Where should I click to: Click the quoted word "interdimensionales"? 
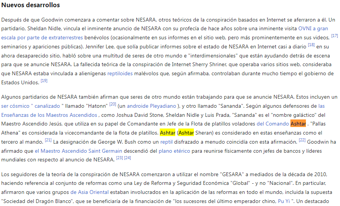click(x=213, y=56)
